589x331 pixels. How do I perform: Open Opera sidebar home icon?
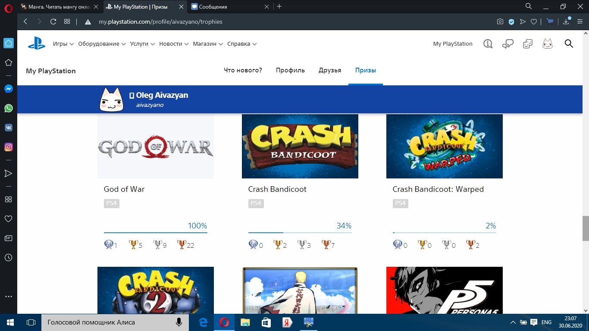(8, 43)
